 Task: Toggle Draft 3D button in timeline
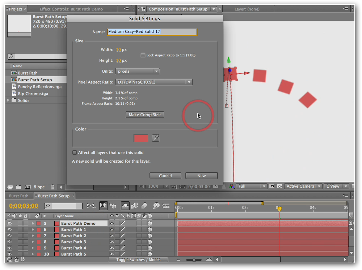click(x=113, y=205)
